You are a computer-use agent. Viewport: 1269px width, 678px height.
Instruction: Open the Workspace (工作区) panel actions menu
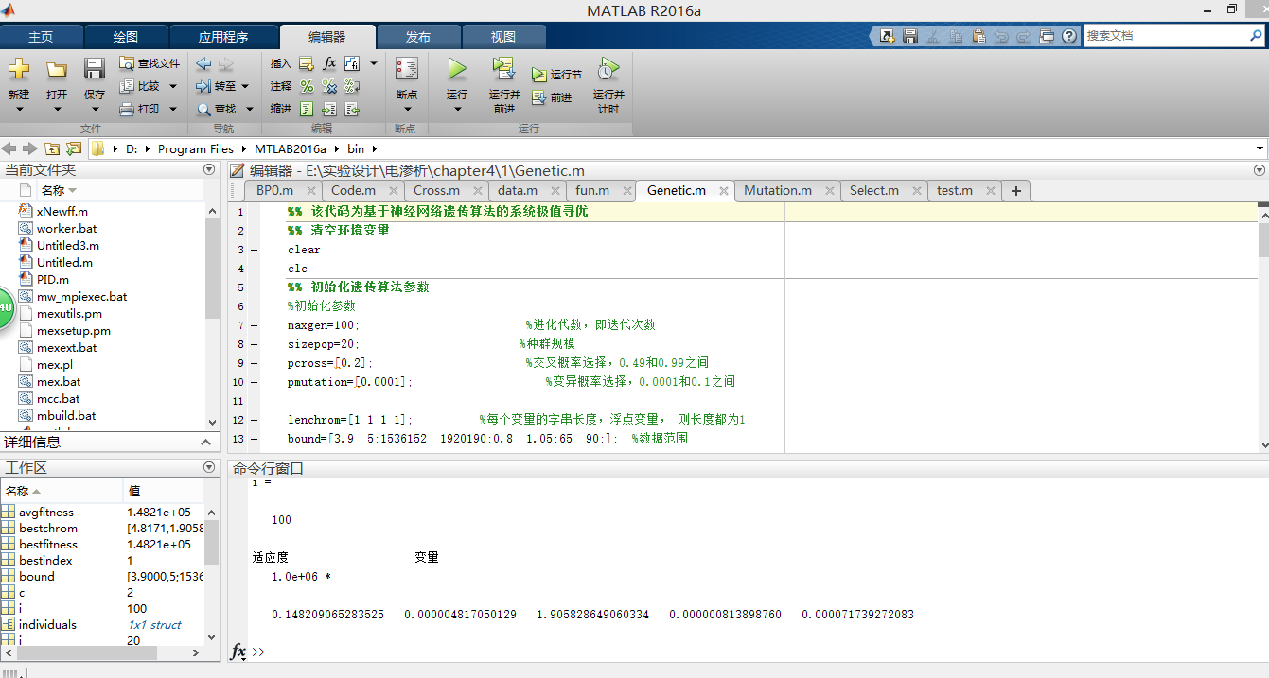(209, 467)
